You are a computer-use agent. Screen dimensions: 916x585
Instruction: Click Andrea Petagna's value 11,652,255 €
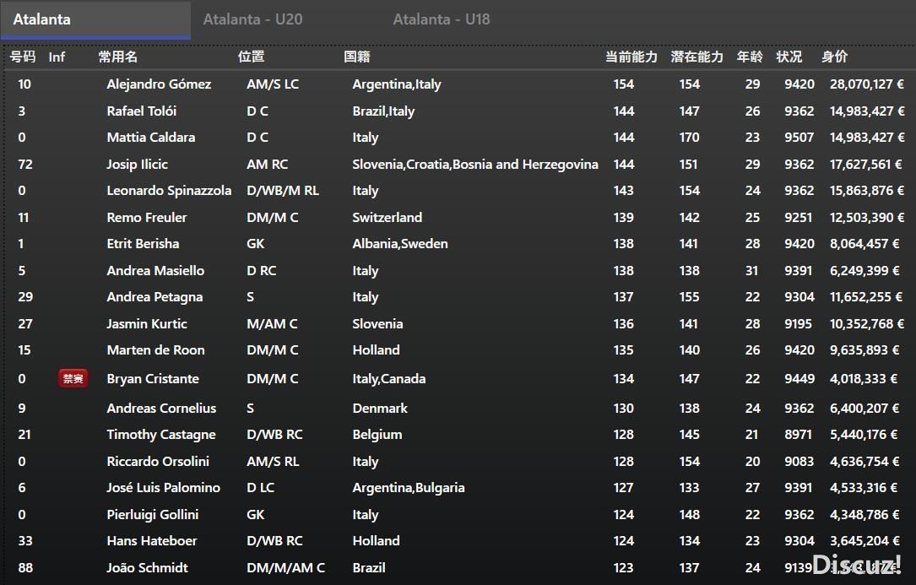point(866,297)
